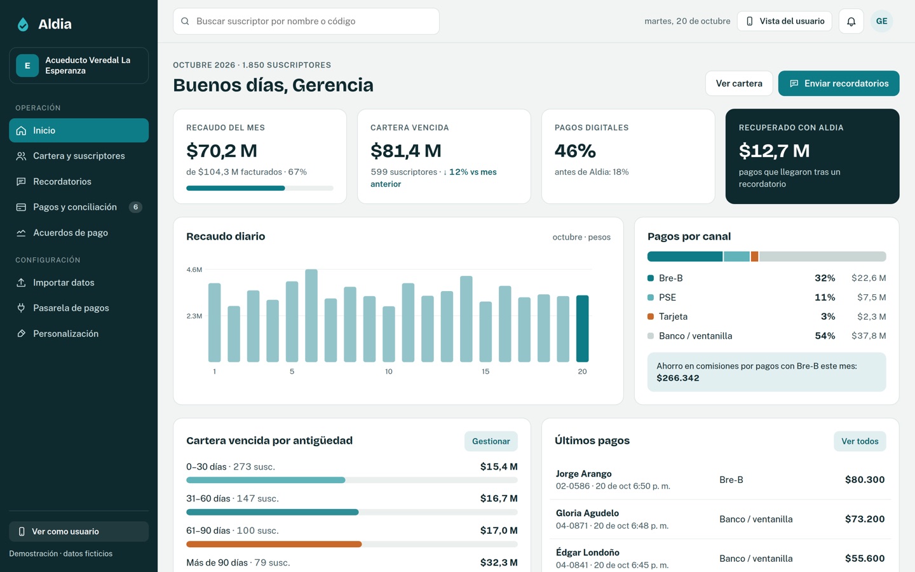
Task: Switch organization Acueducto Veredal La Esperanza
Action: [79, 65]
